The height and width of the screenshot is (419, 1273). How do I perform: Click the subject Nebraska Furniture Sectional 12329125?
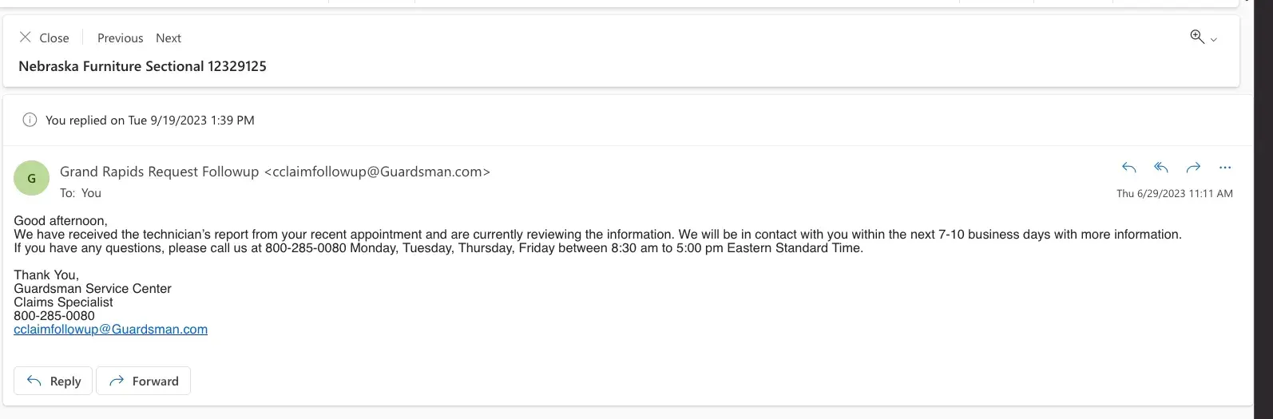pos(142,66)
